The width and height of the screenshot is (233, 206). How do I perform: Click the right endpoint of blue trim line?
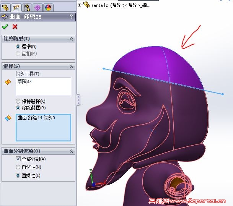click(x=222, y=94)
